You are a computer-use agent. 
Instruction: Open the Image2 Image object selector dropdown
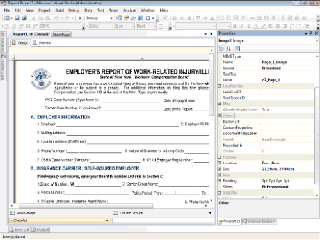tap(317, 40)
